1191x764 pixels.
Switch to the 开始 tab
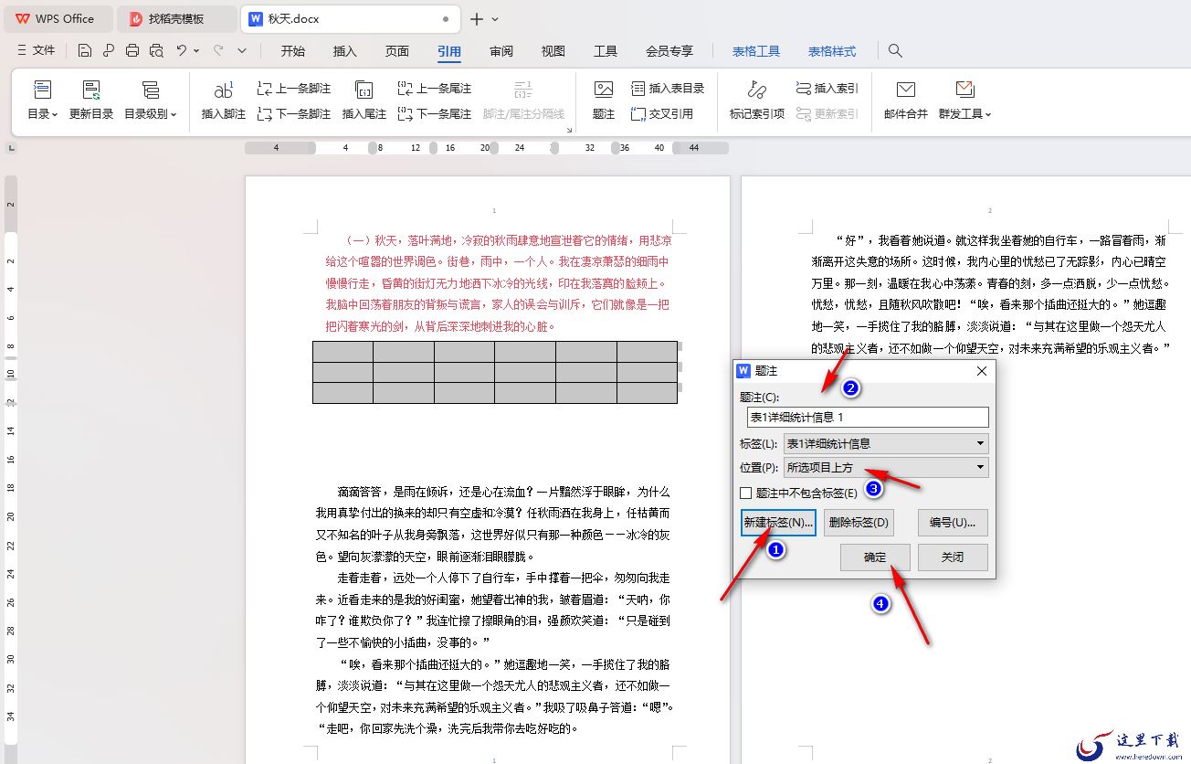(293, 51)
